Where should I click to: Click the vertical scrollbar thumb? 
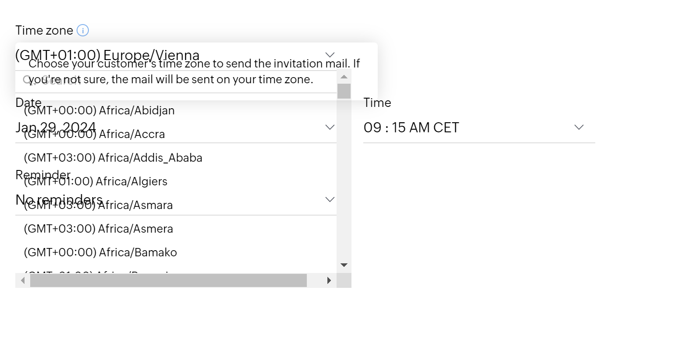tap(344, 91)
